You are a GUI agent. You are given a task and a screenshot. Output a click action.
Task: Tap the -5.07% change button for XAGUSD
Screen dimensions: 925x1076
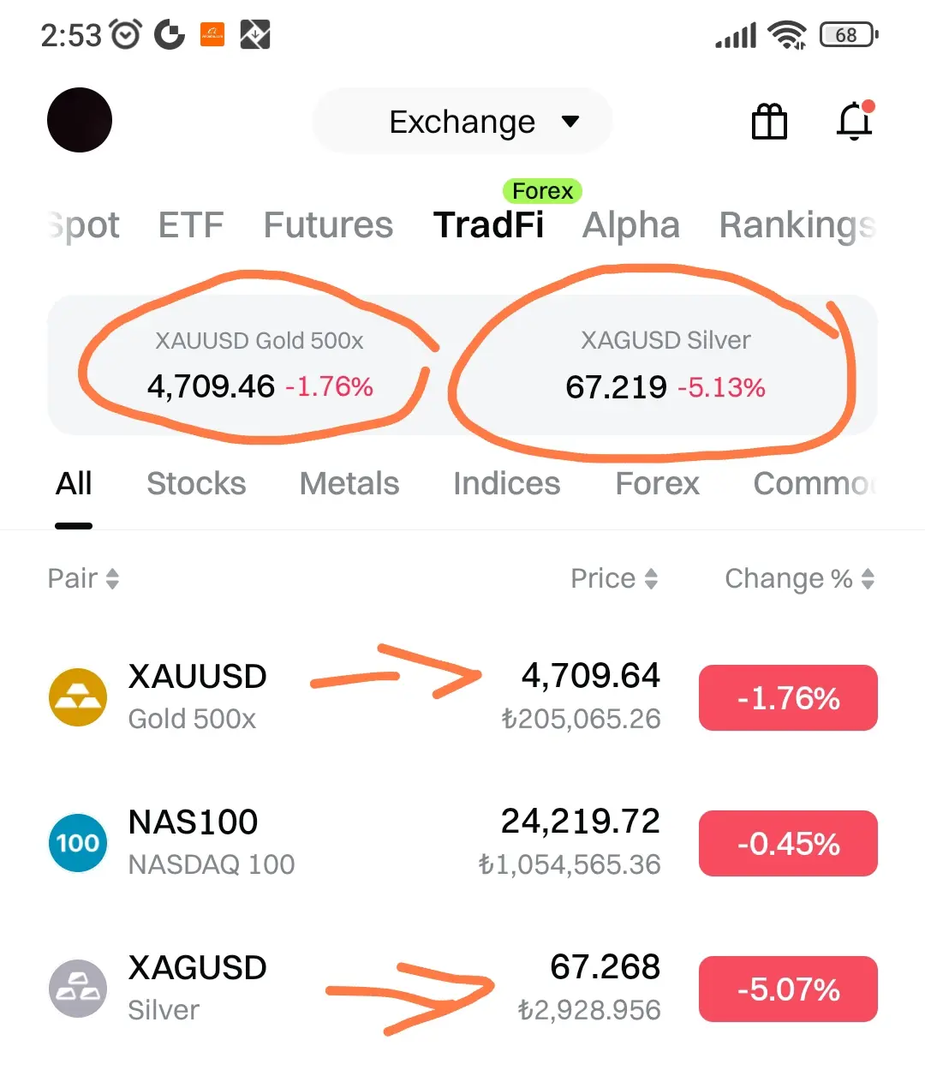pyautogui.click(x=788, y=989)
